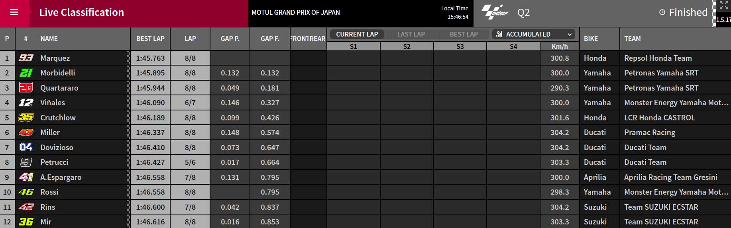Click the Finished status text

[688, 12]
